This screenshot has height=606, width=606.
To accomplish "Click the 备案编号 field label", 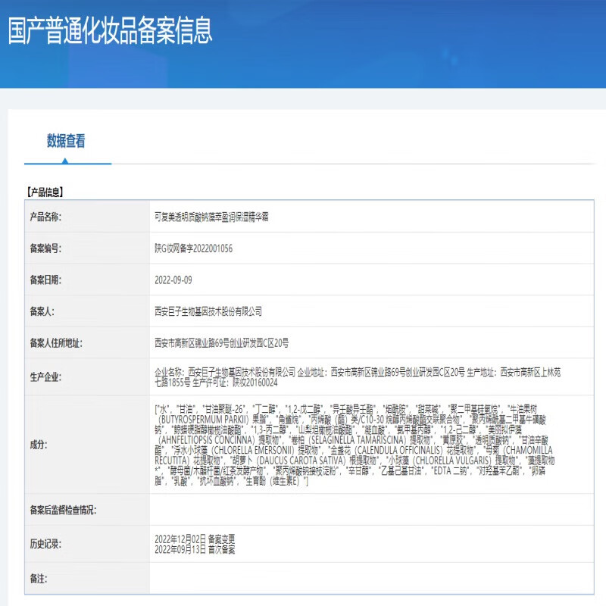I will (45, 248).
